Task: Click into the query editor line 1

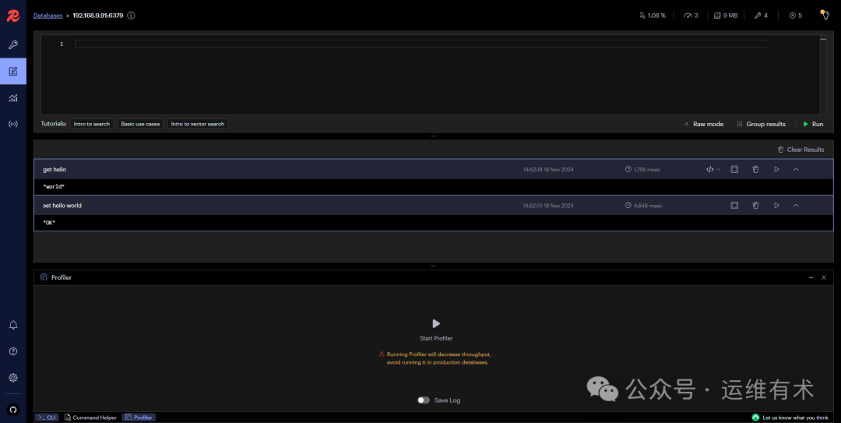Action: [420, 44]
